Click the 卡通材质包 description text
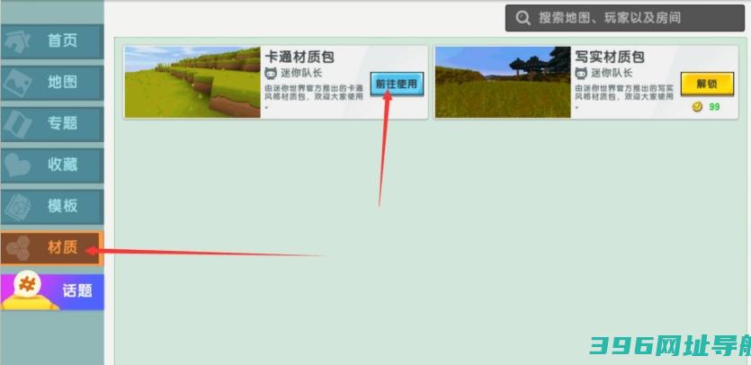This screenshot has height=365, width=751. [314, 96]
